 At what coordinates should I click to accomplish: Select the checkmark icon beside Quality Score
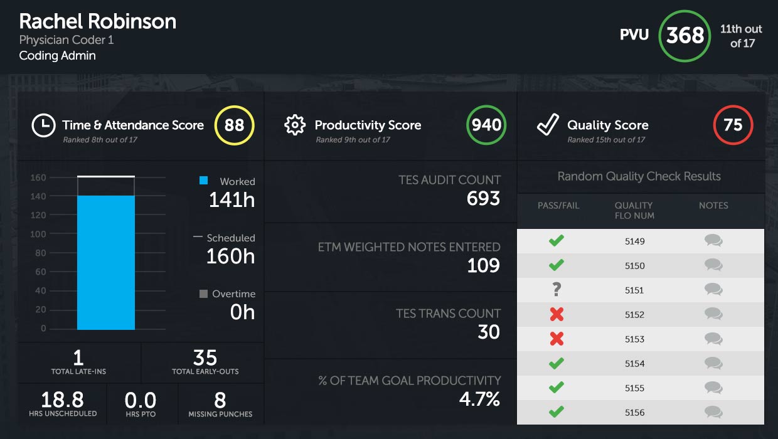(x=546, y=124)
